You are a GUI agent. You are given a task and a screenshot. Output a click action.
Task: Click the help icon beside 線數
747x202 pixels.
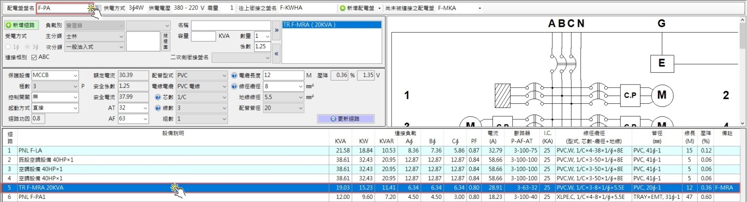coord(158,108)
